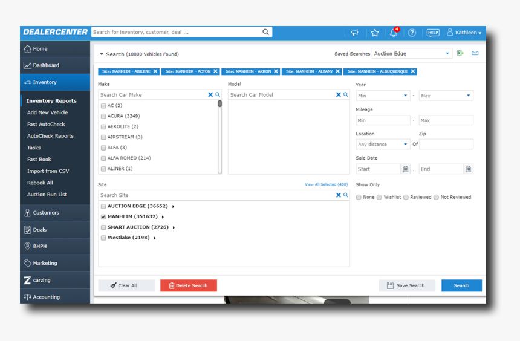Viewport: 520px width, 341px height.
Task: Open the Deals menu item
Action: [55, 230]
